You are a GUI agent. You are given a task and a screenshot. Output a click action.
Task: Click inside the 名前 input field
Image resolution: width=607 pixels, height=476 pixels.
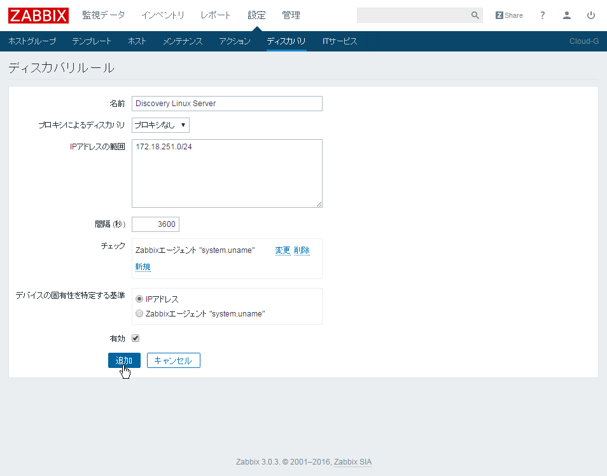coord(227,103)
